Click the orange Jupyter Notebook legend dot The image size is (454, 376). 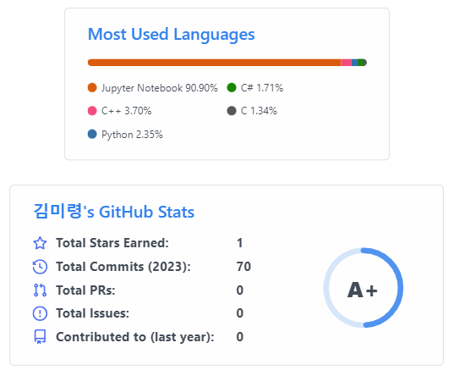92,87
